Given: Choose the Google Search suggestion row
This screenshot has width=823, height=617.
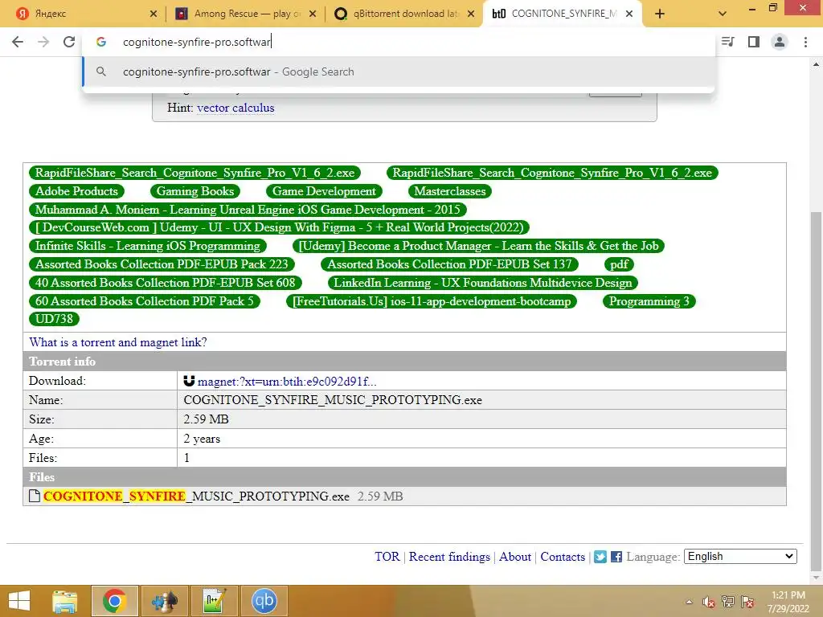Looking at the screenshot, I should click(399, 72).
